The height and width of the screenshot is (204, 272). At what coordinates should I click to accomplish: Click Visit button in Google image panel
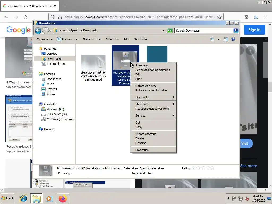click(246, 143)
